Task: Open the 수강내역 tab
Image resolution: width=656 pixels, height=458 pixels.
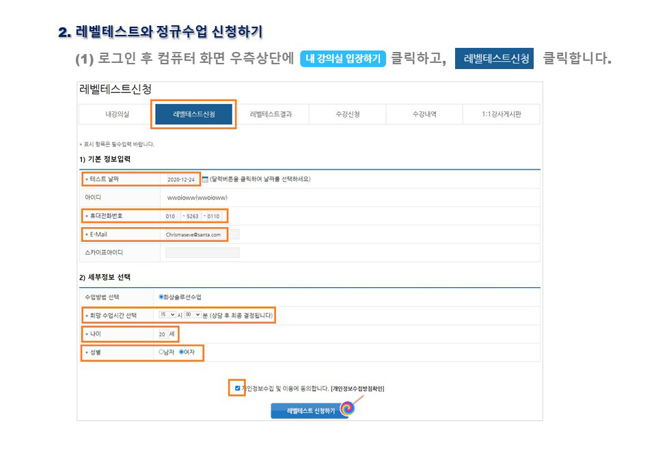Action: 424,114
